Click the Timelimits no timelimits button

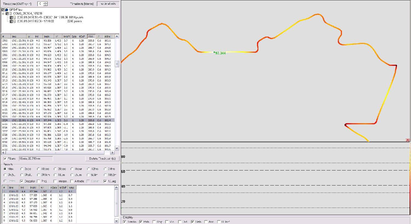click(x=108, y=4)
